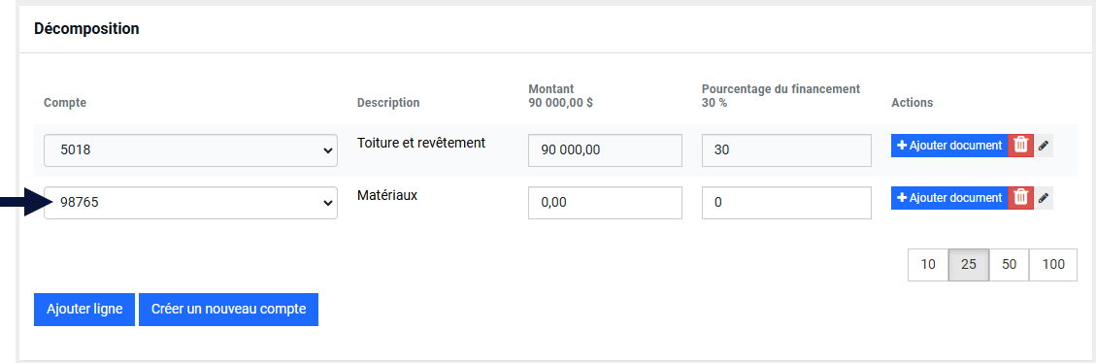The width and height of the screenshot is (1096, 363).
Task: Delete the Toiture et revêtement row with the trash icon
Action: pos(1020,145)
